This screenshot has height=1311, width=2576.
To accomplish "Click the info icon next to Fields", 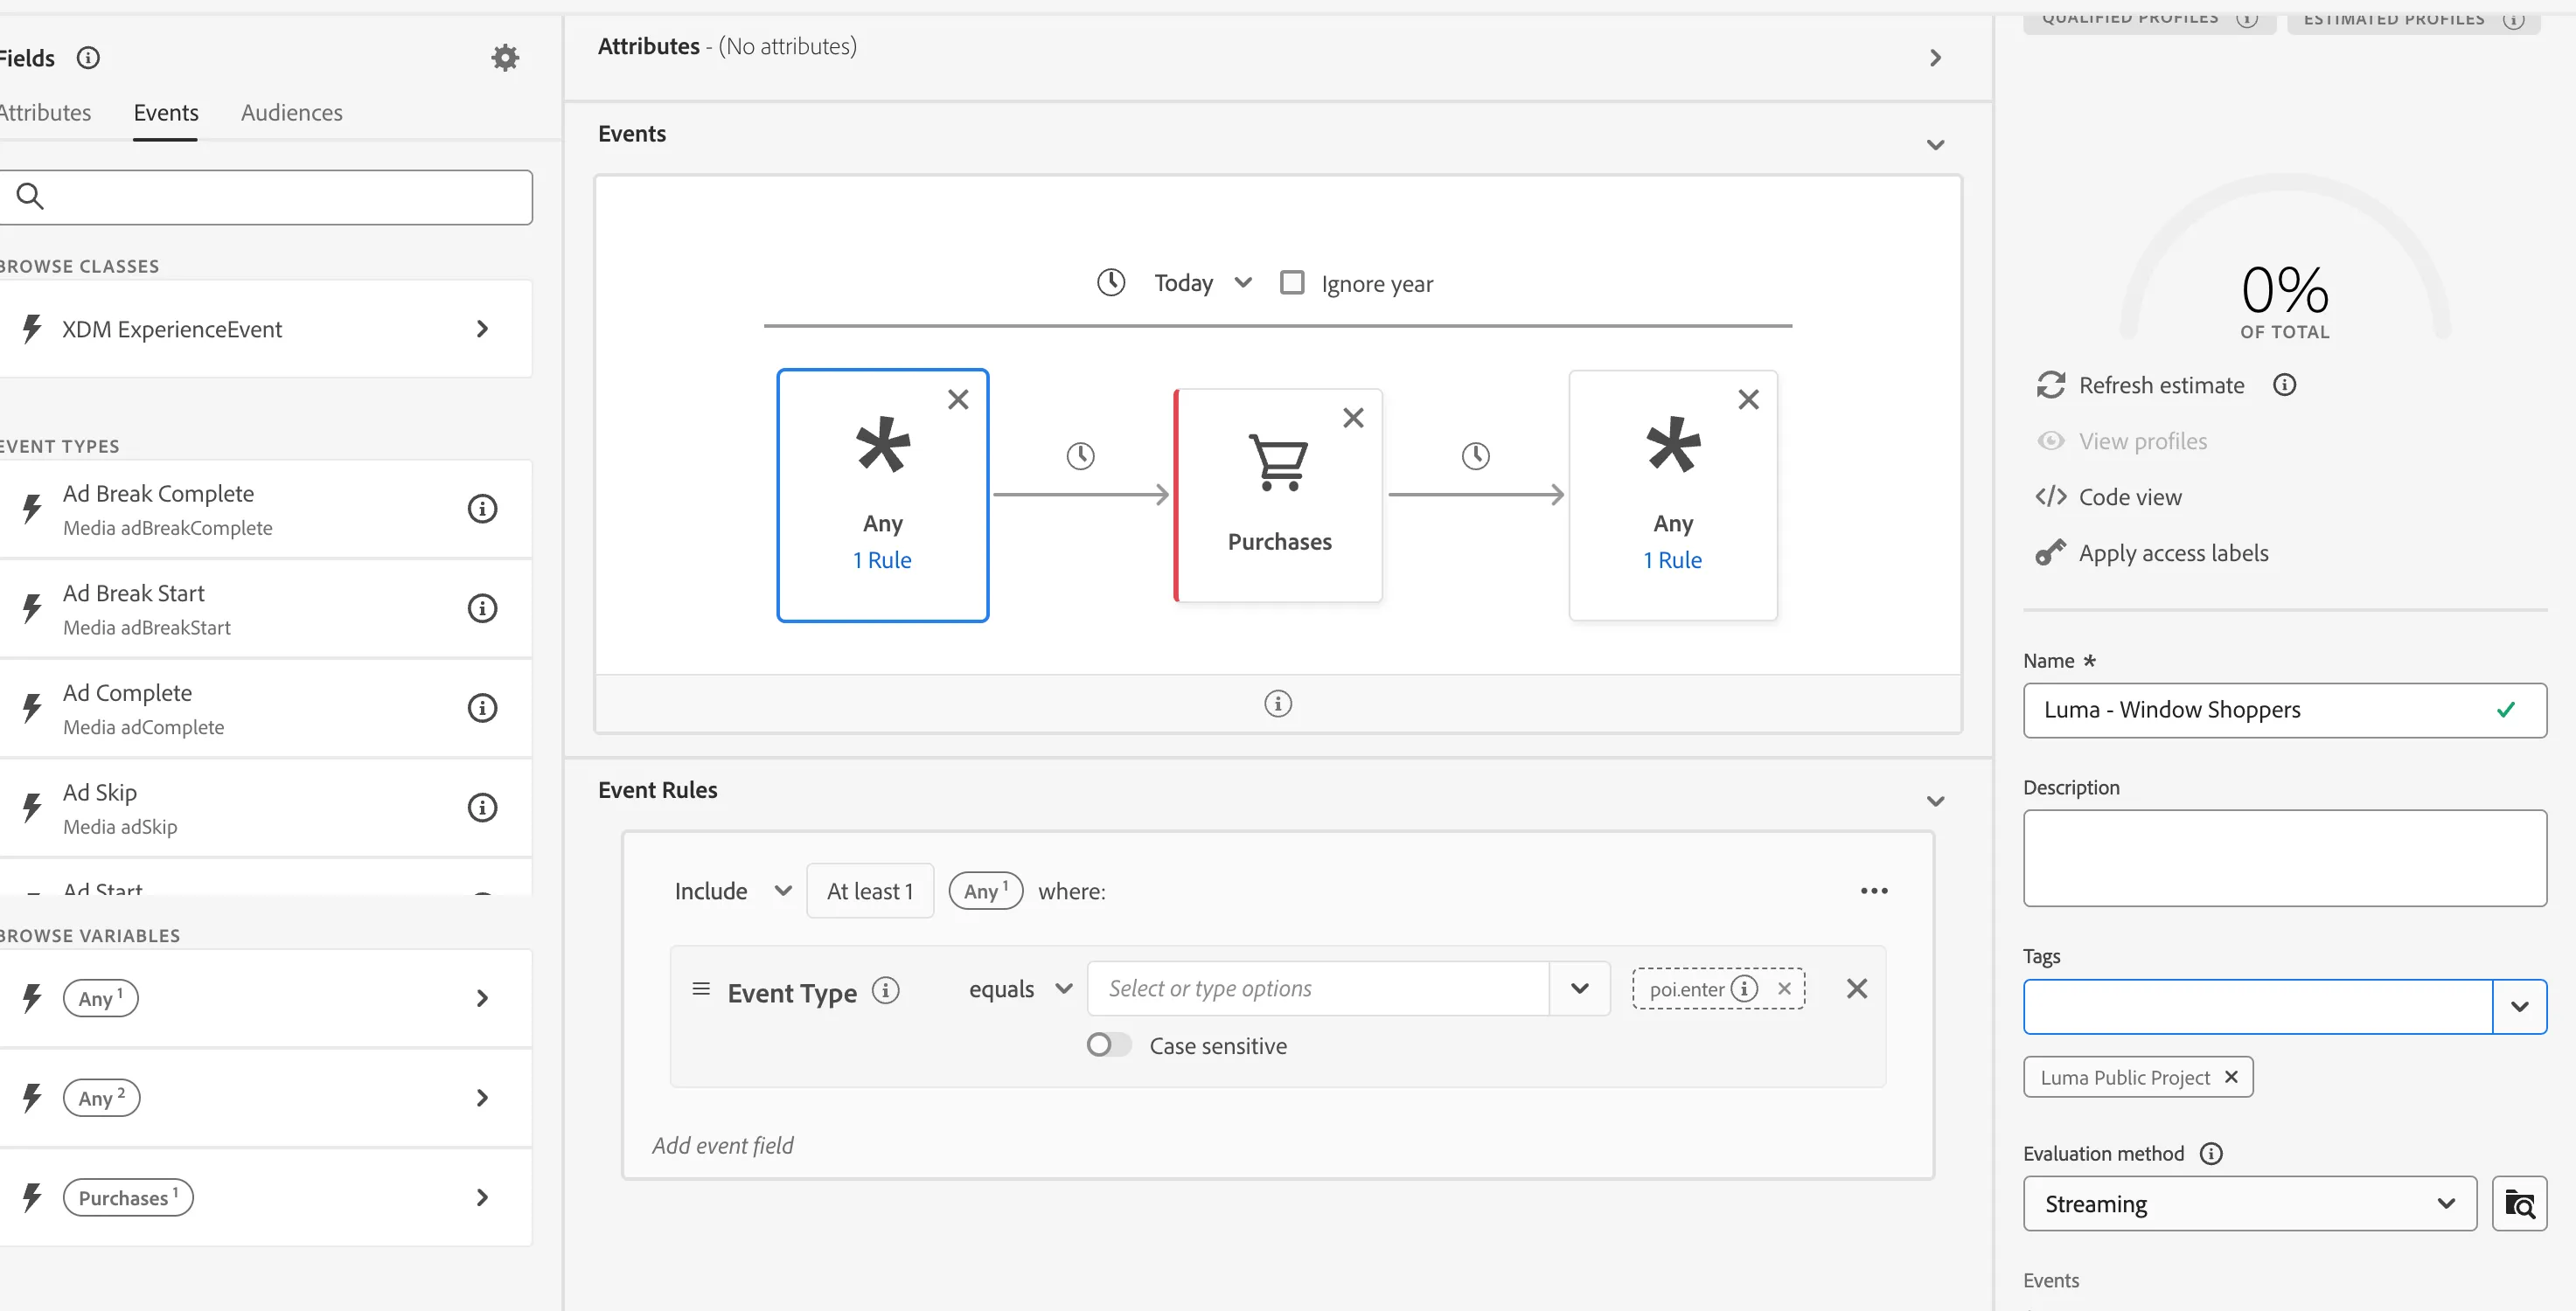I will (x=88, y=58).
